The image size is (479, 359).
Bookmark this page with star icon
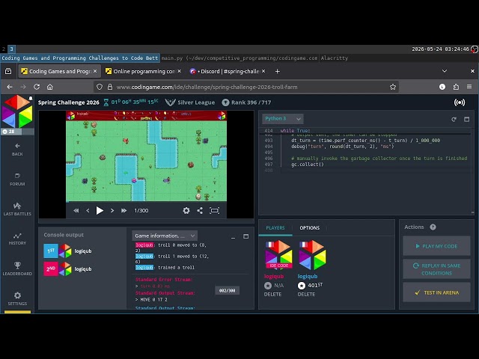(x=393, y=87)
